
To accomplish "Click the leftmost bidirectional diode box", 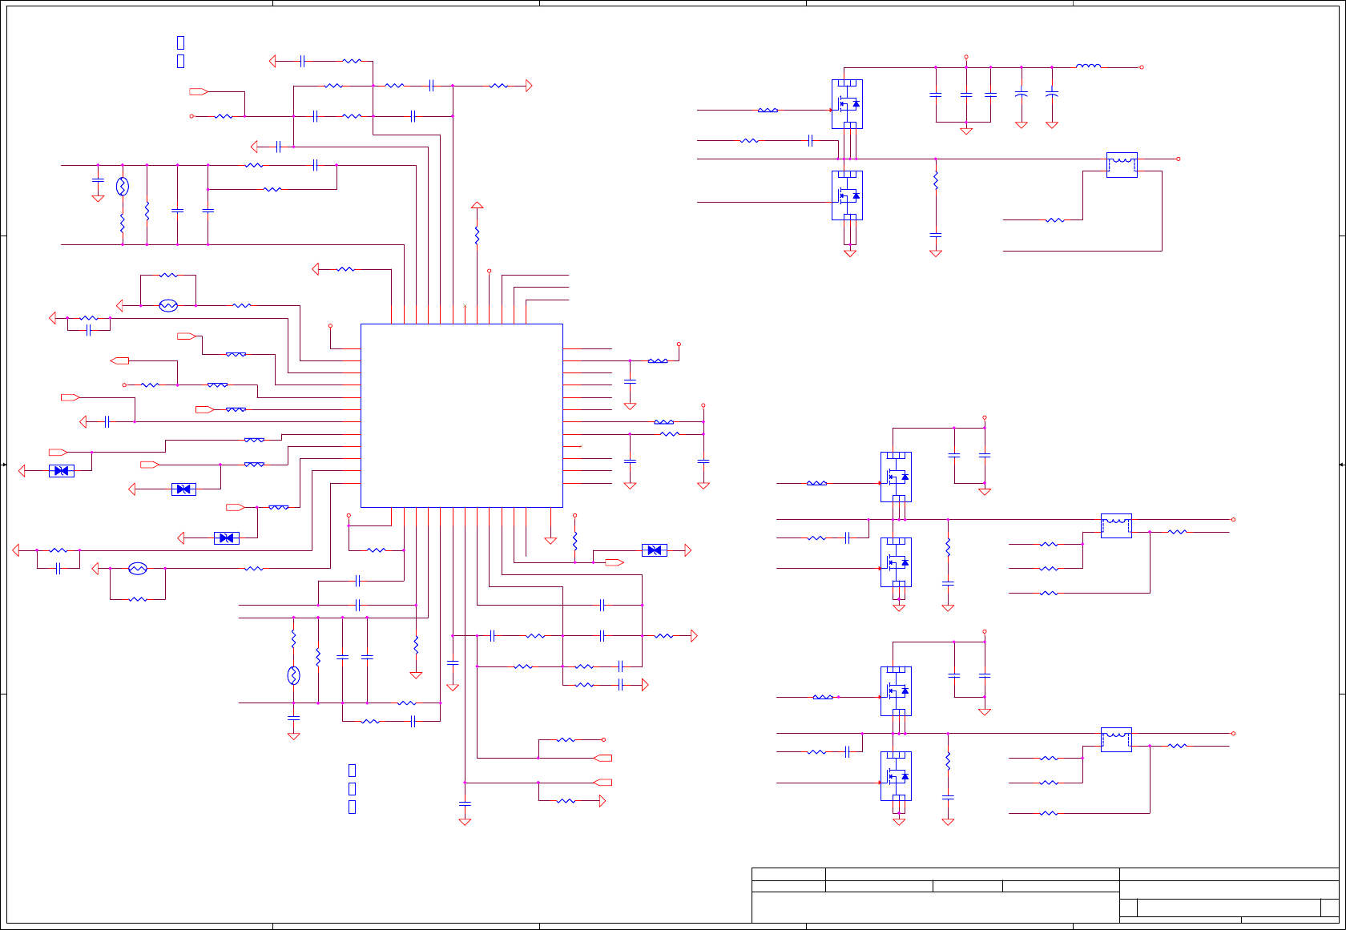I will click(62, 471).
